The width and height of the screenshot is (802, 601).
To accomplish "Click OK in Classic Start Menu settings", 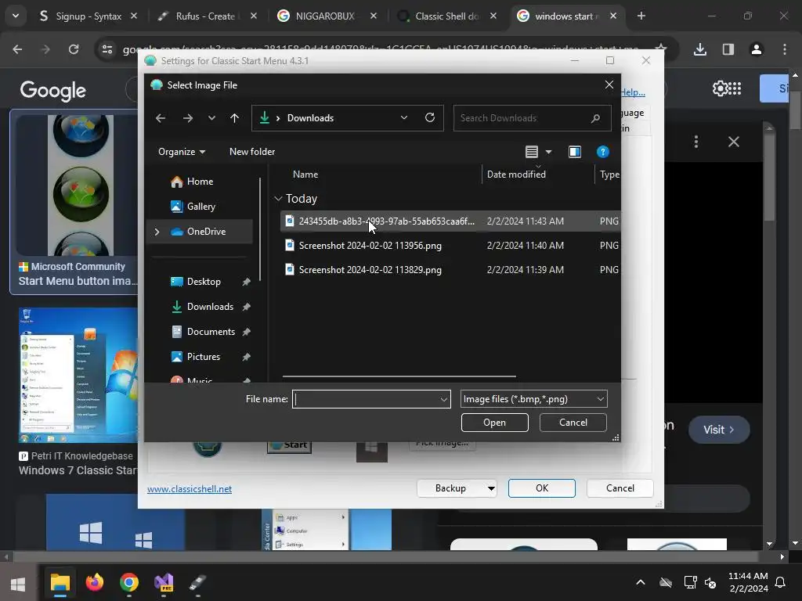I will click(x=542, y=488).
